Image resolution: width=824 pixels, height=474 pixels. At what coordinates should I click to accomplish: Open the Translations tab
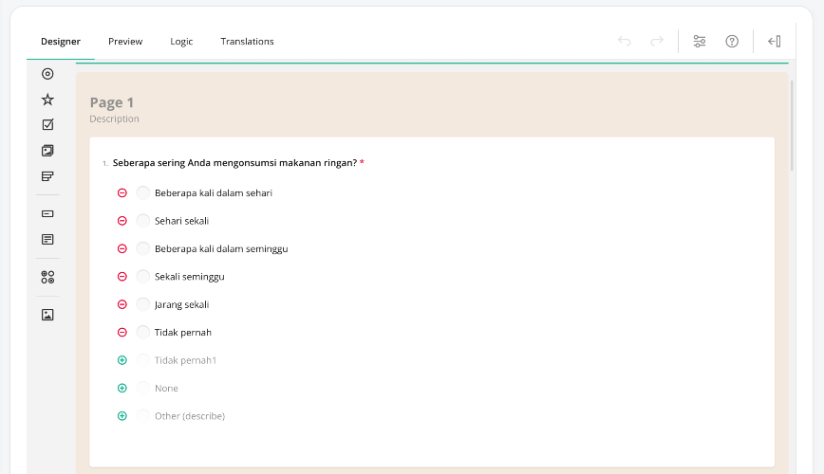tap(247, 42)
